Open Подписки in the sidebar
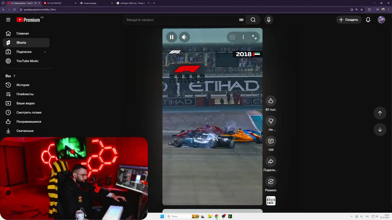 26,52
